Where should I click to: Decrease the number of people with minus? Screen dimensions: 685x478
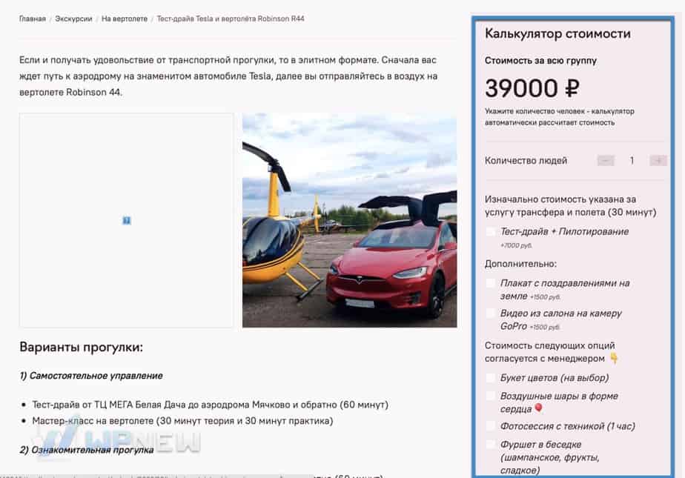[x=606, y=161]
